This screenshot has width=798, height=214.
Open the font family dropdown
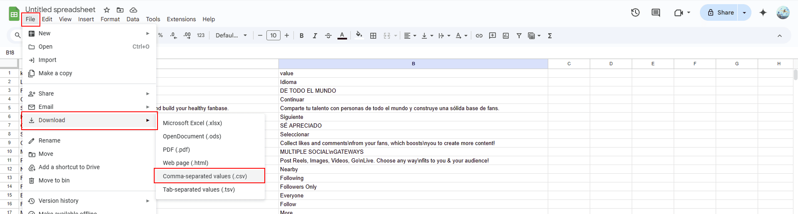click(231, 36)
